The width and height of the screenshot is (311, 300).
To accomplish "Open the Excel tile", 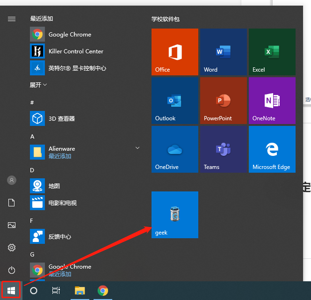I will (x=272, y=52).
